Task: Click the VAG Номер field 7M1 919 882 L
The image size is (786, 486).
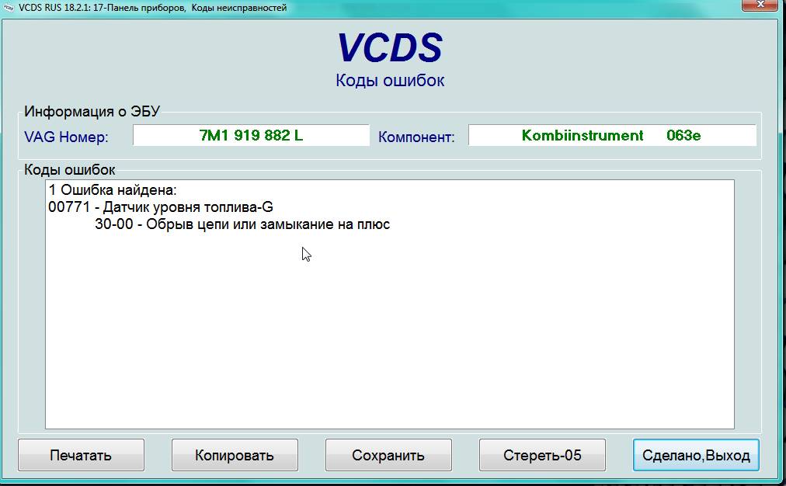Action: point(251,136)
